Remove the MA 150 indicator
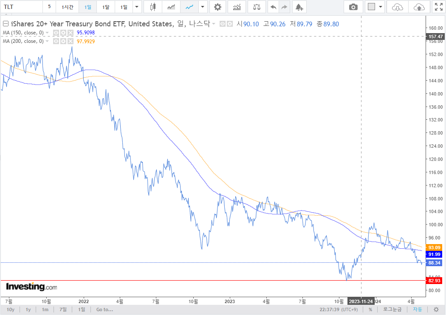Image resolution: width=446 pixels, height=315 pixels. coord(70,33)
